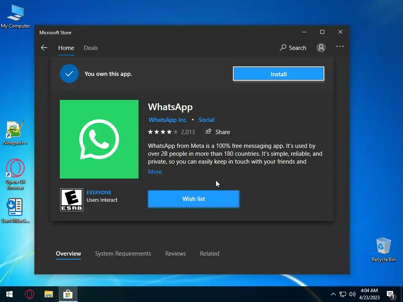This screenshot has height=302, width=403.
Task: Select the Opera GX Browser desktop shortcut
Action: click(x=15, y=174)
